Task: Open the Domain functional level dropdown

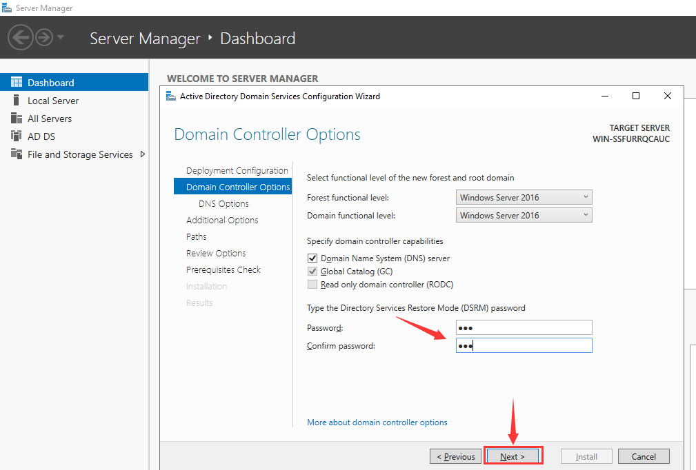Action: coord(524,216)
